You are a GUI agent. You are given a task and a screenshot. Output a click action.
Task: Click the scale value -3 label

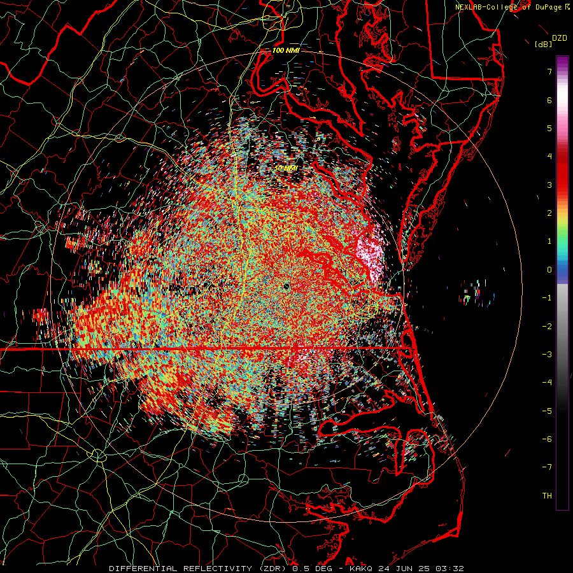547,355
